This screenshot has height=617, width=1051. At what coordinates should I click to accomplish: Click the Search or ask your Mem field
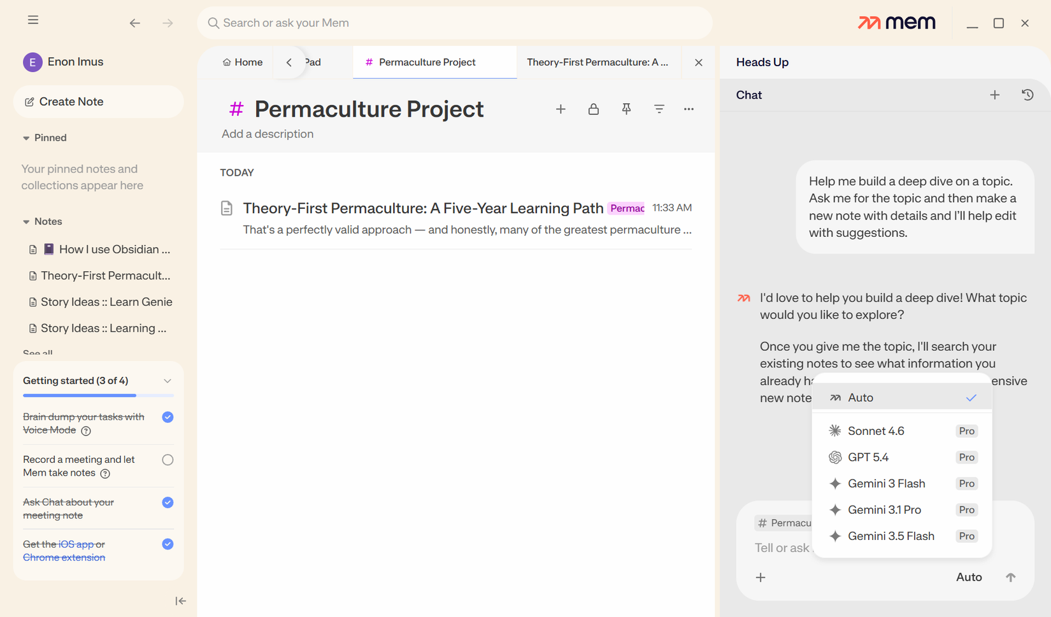455,23
